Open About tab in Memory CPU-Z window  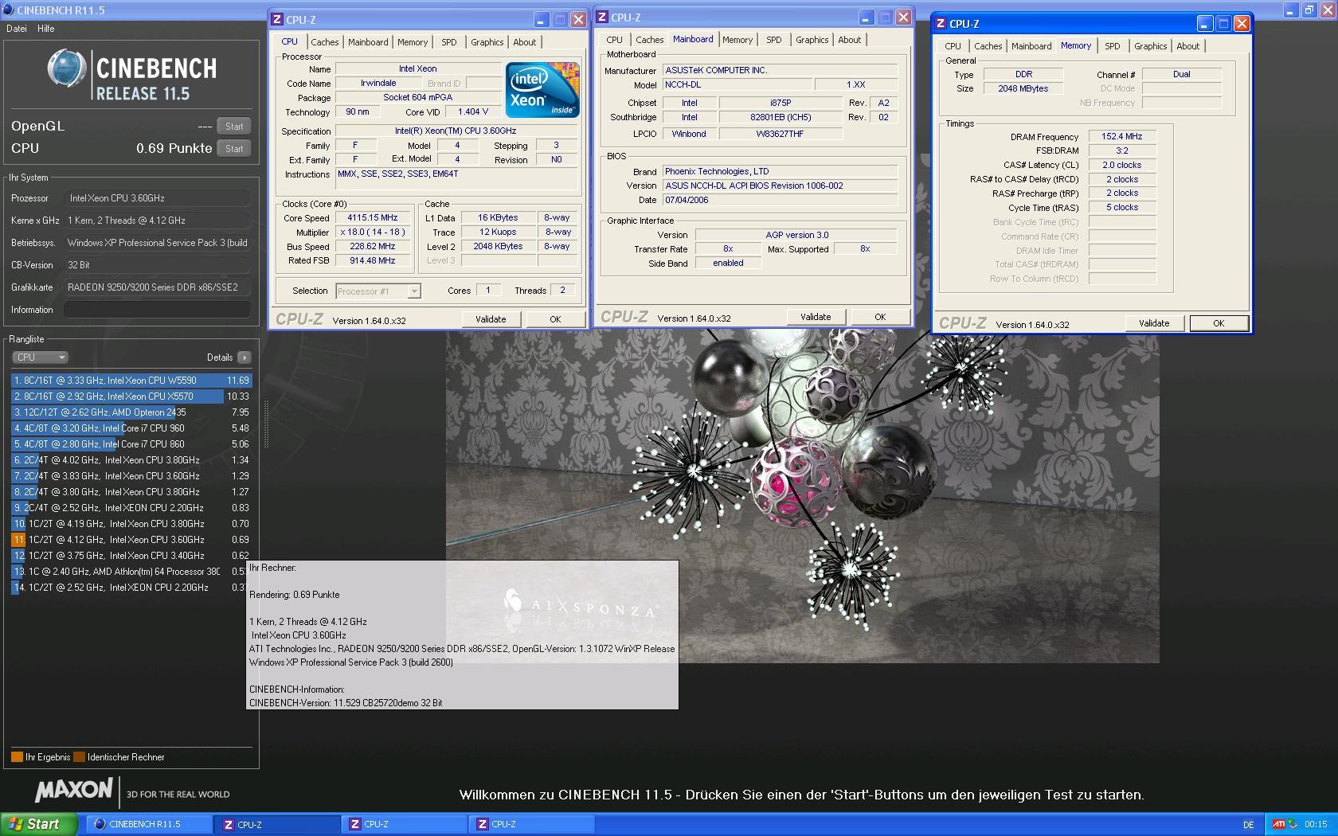(1187, 46)
